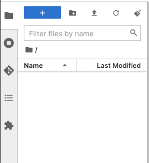
Task: Click the Git clone repository icon
Action: click(x=138, y=13)
